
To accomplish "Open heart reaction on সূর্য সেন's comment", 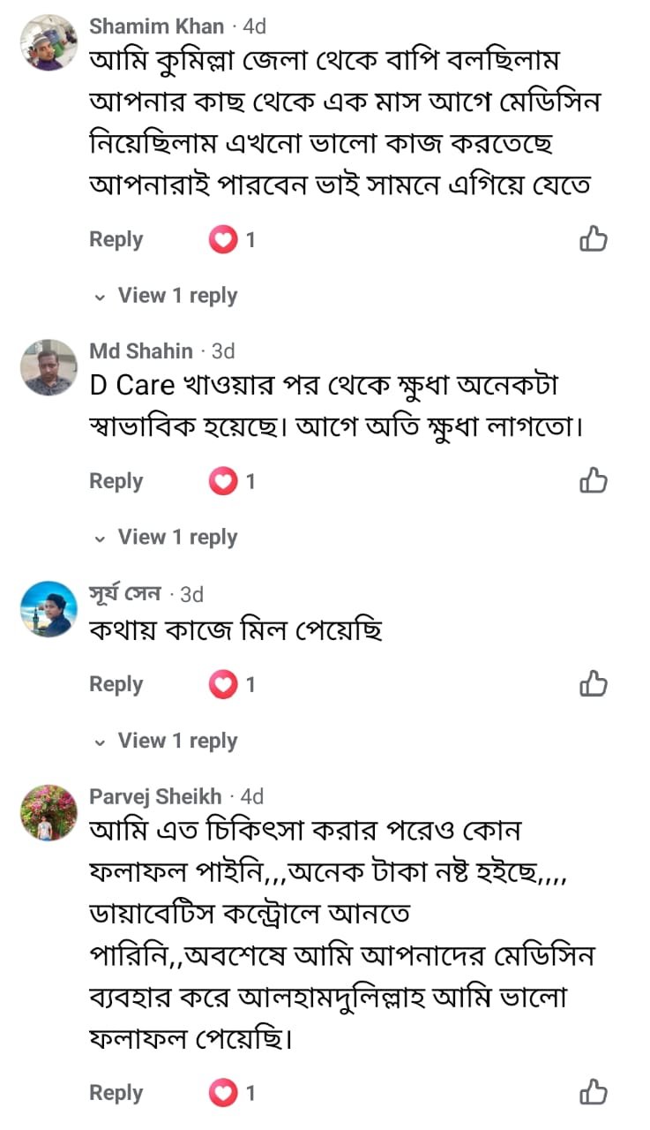I will click(x=223, y=684).
